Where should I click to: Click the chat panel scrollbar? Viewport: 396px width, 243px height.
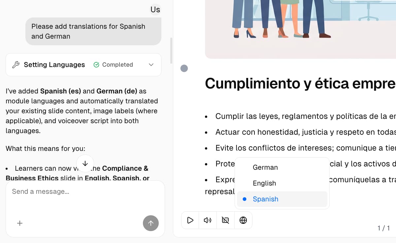point(171,51)
